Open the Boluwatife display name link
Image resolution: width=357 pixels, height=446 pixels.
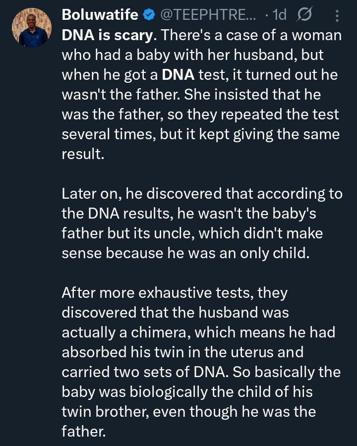coord(100,14)
